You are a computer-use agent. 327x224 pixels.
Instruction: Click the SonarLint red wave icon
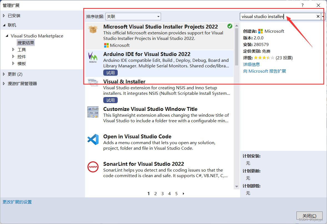click(x=93, y=167)
